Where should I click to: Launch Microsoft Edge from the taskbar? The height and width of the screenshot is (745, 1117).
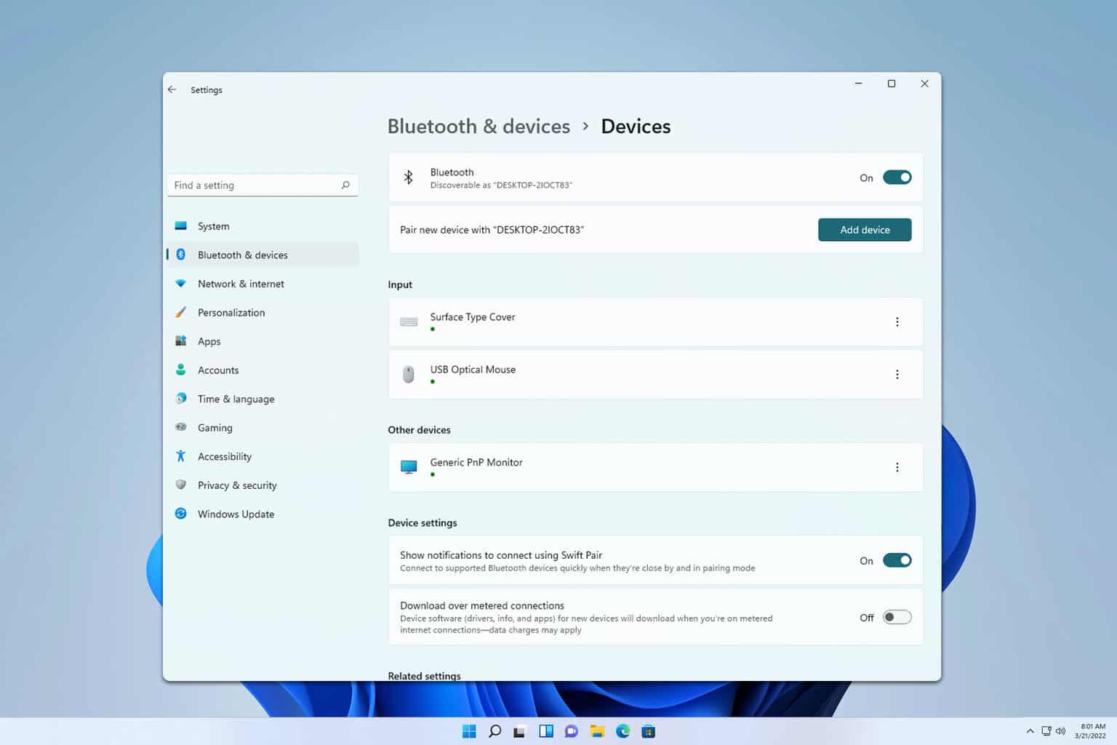623,731
